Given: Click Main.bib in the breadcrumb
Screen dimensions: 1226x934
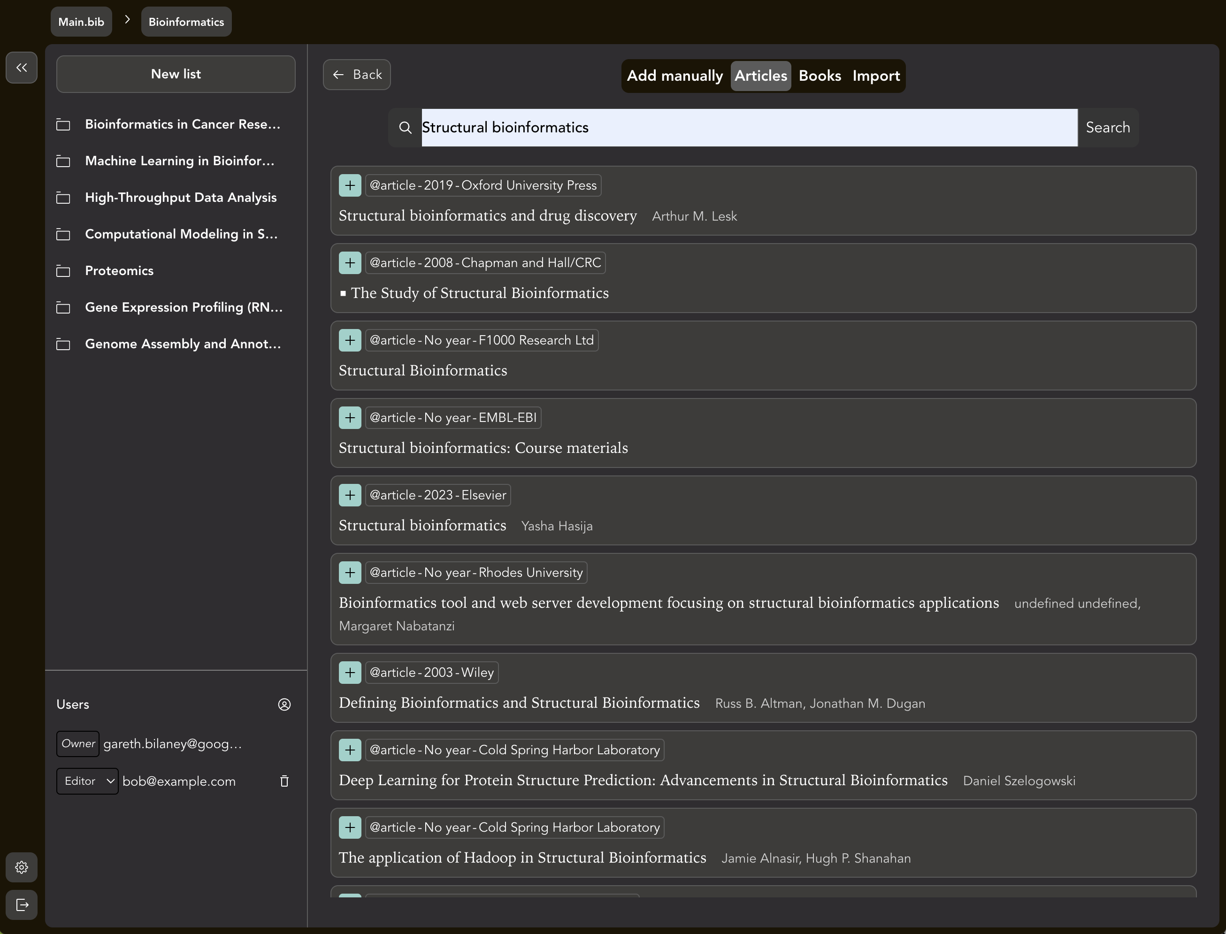Looking at the screenshot, I should click(x=81, y=22).
